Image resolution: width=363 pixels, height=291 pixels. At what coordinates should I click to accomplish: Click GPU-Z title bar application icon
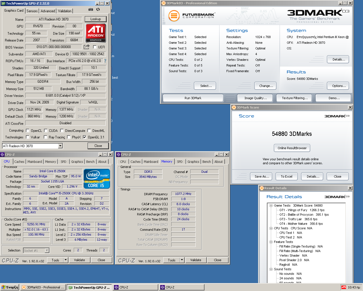(x=3, y=3)
